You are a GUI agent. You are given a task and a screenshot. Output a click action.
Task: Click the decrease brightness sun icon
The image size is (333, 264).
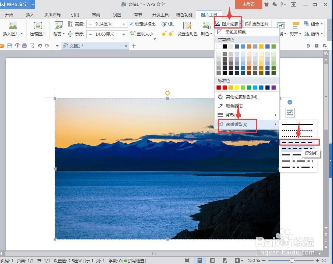point(171,34)
